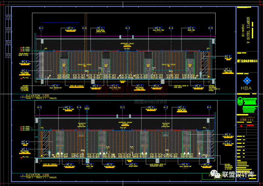Click the lower ELEVATION title text

tap(33, 175)
